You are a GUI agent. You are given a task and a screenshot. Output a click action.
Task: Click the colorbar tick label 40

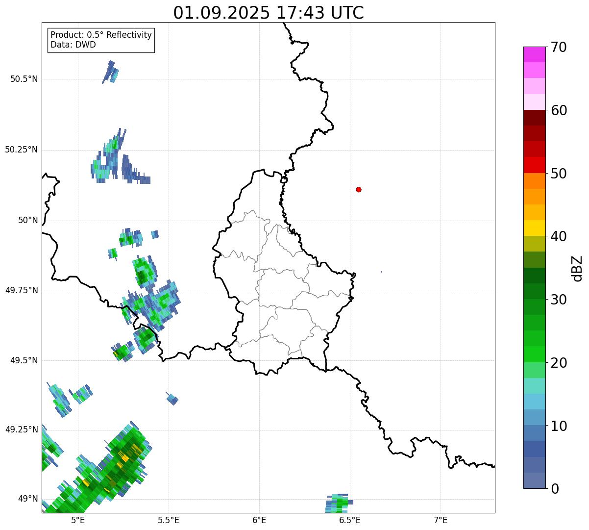[x=559, y=236]
